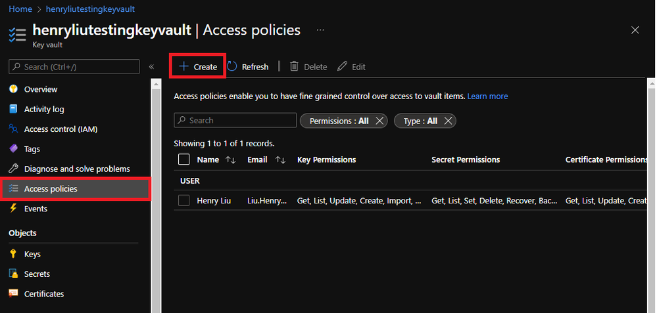Click the blue Activity log icon

point(13,109)
